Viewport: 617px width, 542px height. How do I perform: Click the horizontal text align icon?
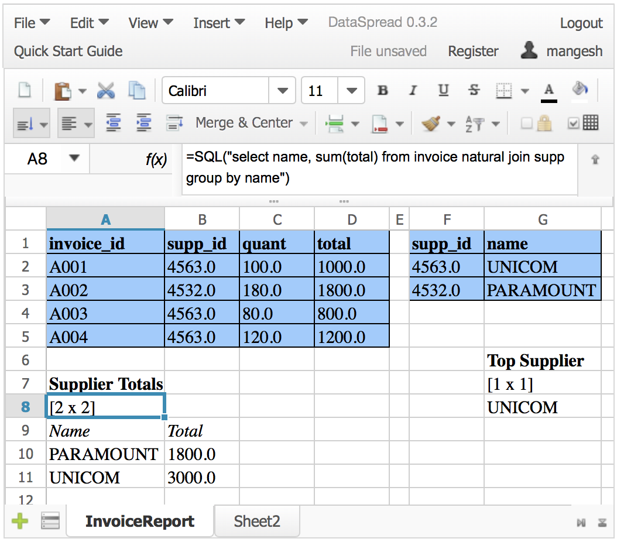point(69,124)
